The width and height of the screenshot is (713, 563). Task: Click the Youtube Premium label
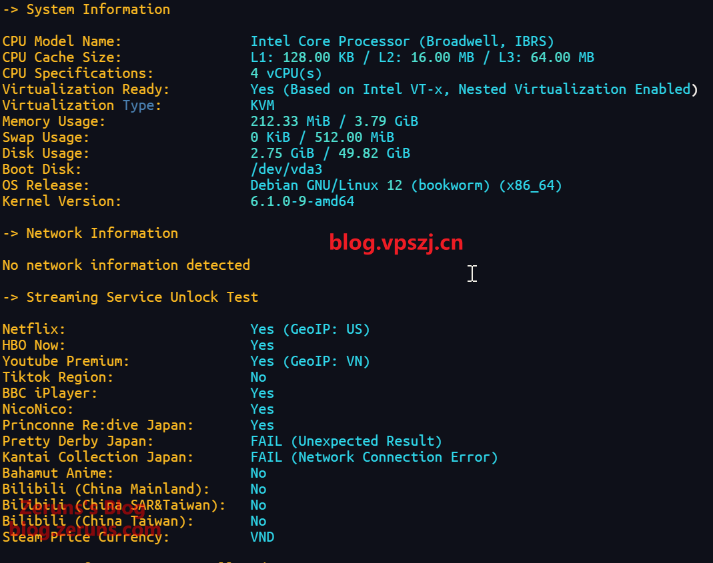[x=66, y=361]
